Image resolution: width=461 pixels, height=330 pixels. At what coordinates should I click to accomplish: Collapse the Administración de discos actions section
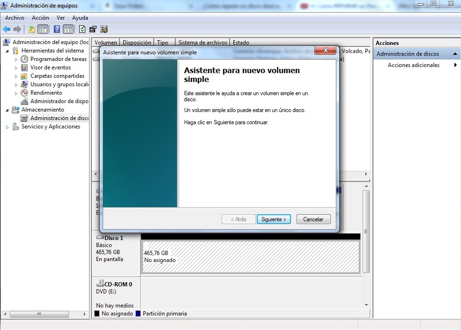pos(455,54)
